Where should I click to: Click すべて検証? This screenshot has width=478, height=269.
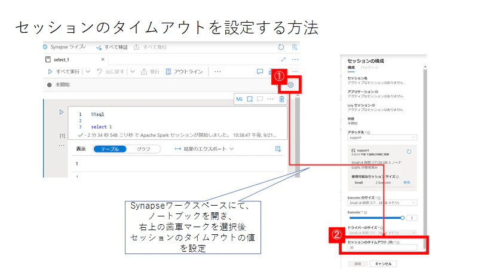(x=112, y=47)
